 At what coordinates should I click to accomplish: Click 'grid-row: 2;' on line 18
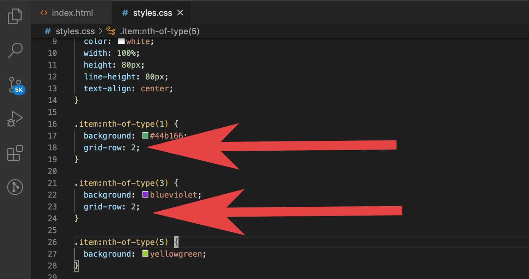[x=112, y=147]
